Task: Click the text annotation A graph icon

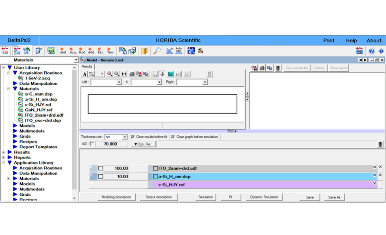Action: click(x=85, y=74)
